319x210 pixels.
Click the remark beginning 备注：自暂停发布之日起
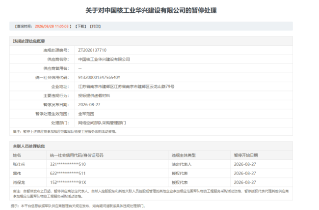tap(151, 194)
